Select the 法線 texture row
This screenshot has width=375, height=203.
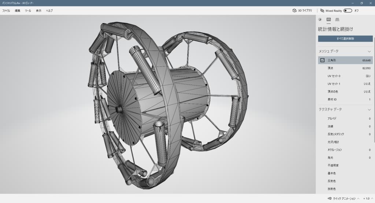pyautogui.click(x=345, y=126)
